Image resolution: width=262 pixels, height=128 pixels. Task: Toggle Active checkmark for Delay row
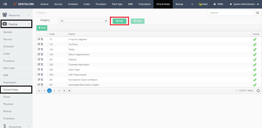(255, 49)
